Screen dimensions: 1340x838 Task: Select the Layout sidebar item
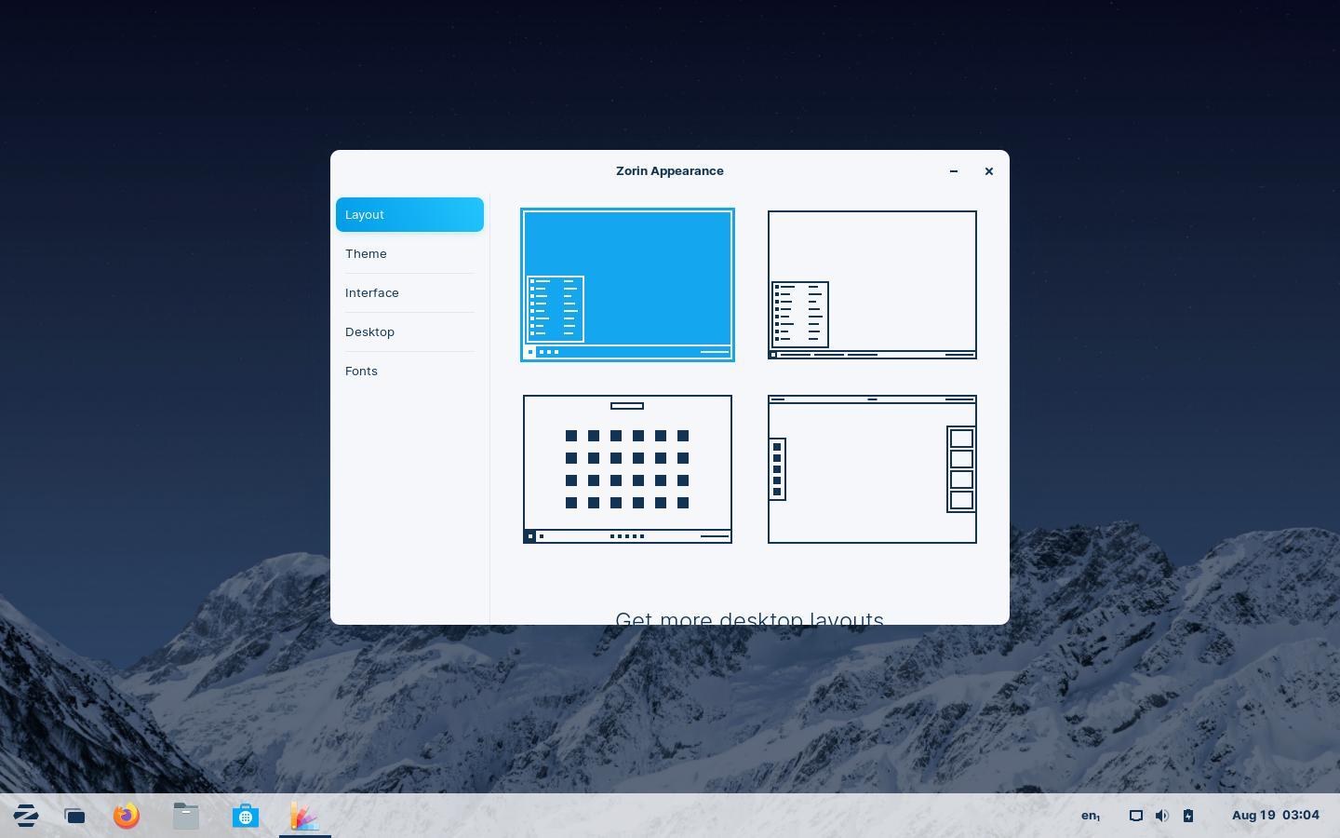point(409,214)
